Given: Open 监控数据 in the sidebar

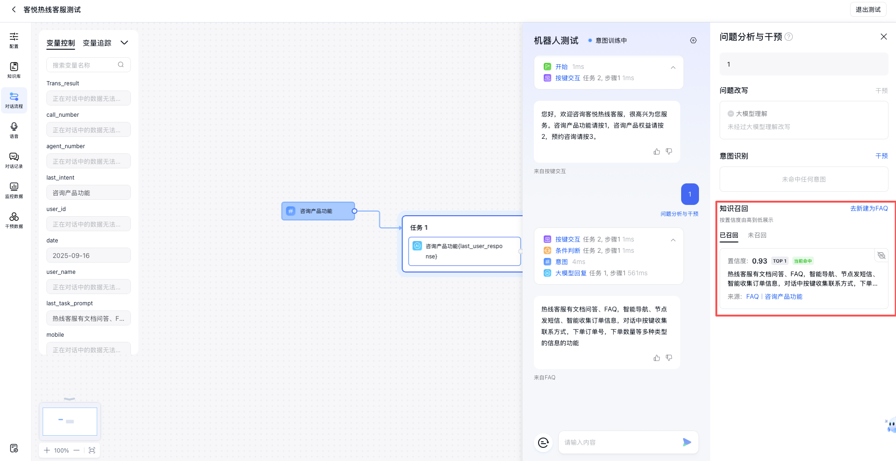Looking at the screenshot, I should coord(14,190).
